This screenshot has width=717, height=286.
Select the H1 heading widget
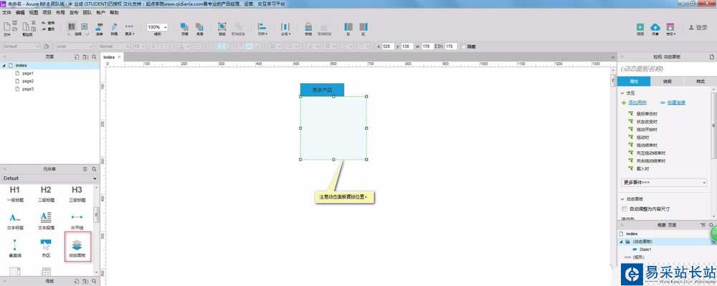point(15,194)
